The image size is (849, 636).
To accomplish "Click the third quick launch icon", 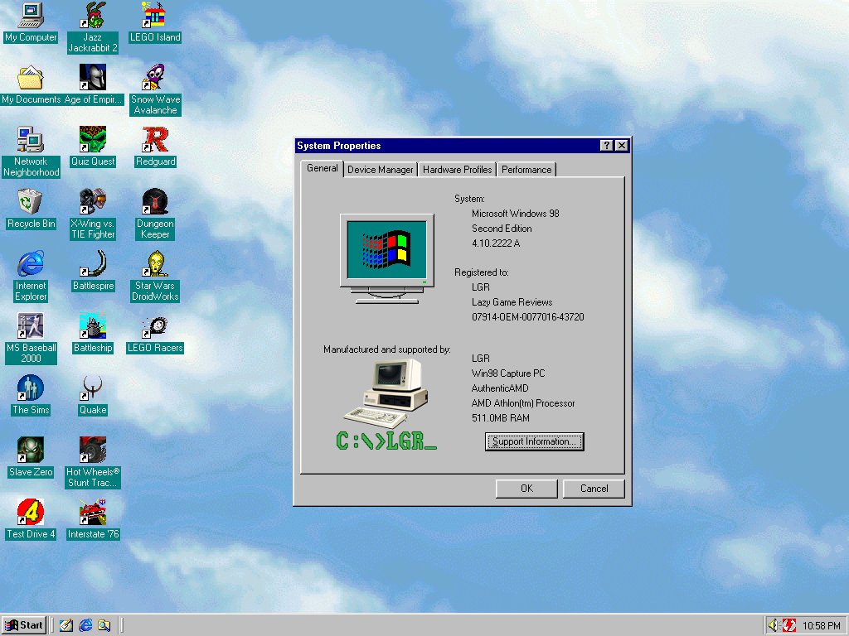I will 104,626.
